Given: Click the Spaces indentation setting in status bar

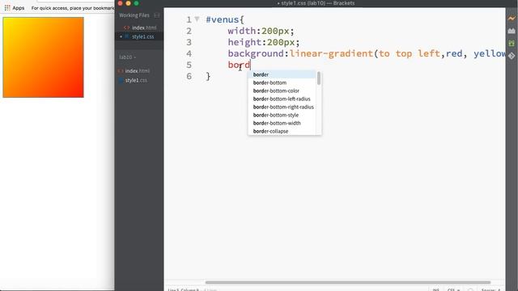Looking at the screenshot, I should tap(490, 289).
